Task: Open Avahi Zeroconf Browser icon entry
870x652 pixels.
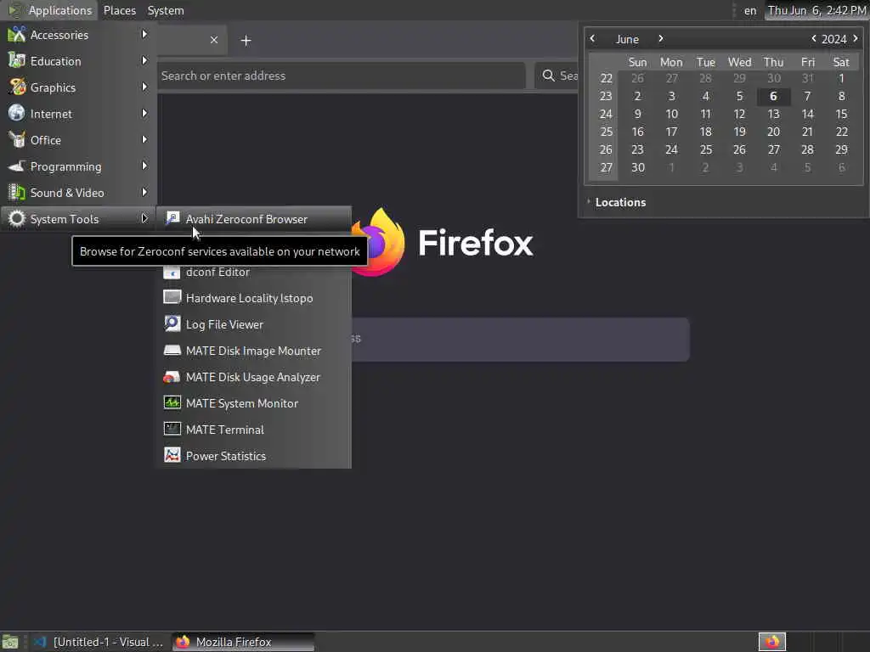Action: pyautogui.click(x=172, y=218)
